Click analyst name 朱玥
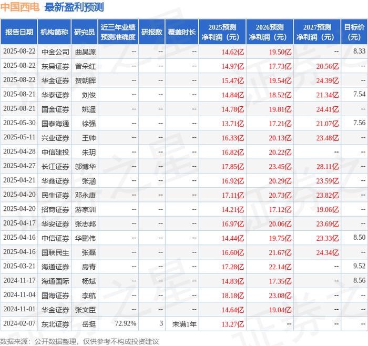Viewport: 368px width, 346px height. (89, 152)
